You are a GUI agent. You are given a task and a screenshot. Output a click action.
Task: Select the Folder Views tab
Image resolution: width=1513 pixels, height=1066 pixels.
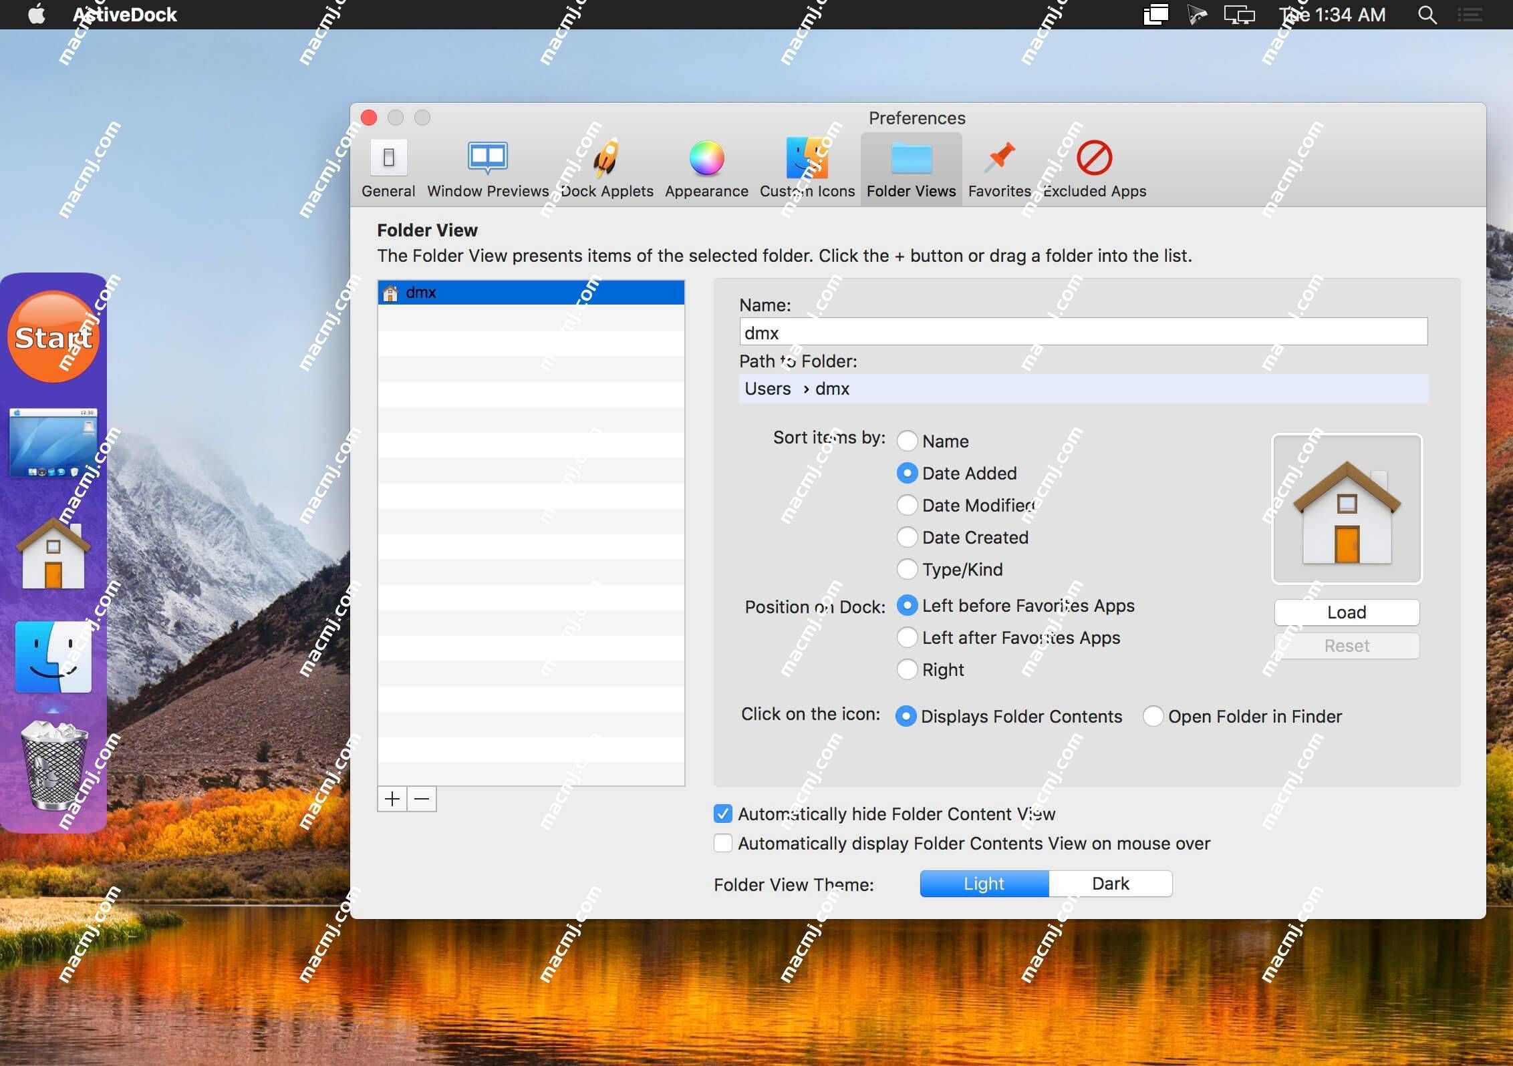click(x=912, y=167)
